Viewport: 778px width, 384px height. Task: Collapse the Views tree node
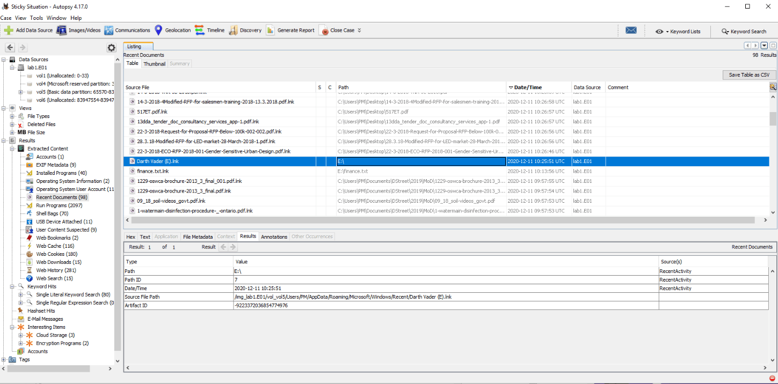coord(4,108)
